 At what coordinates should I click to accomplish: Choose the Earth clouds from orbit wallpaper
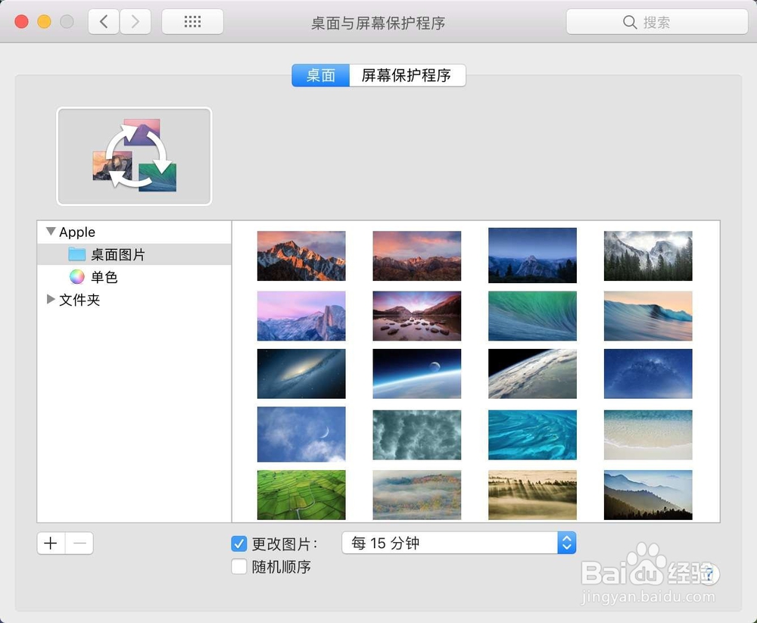(x=532, y=374)
